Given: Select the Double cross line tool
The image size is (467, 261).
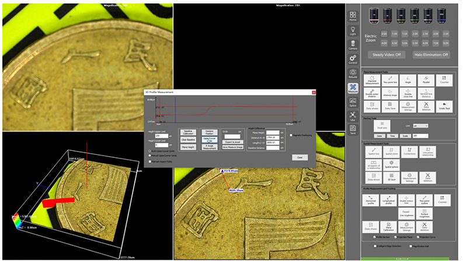Looking at the screenshot, I should 408,93.
